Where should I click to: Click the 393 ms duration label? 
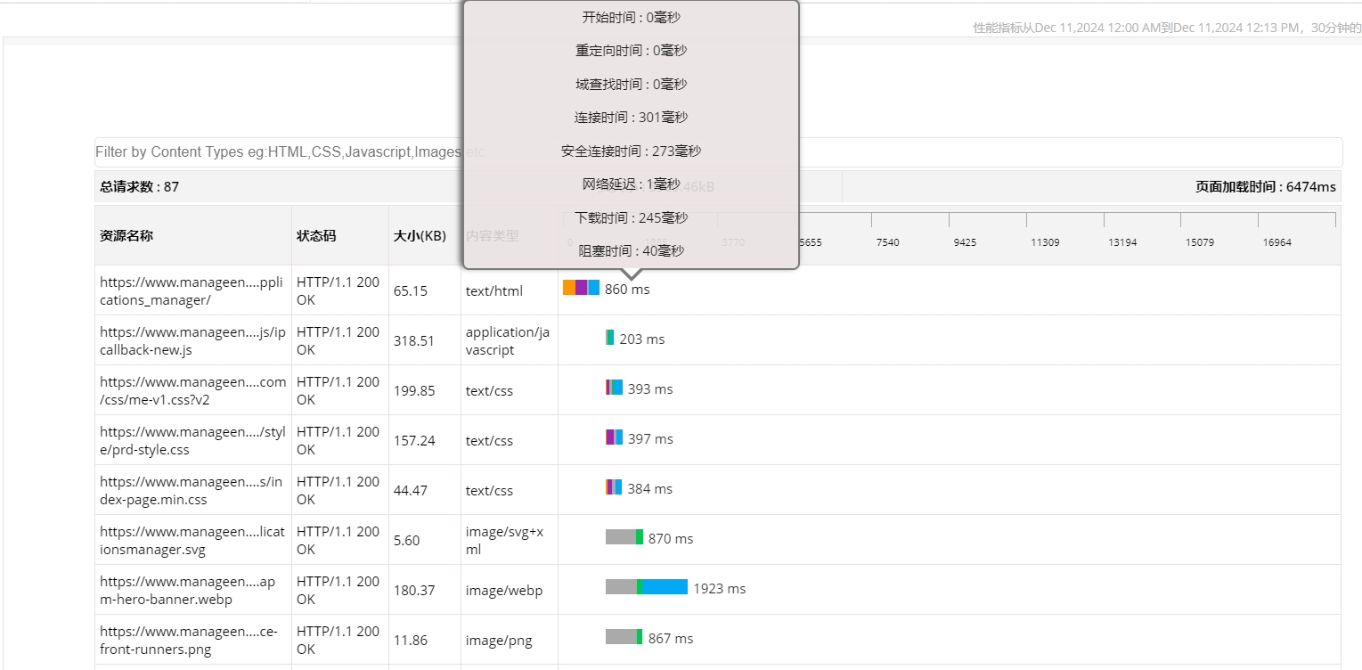pos(650,388)
